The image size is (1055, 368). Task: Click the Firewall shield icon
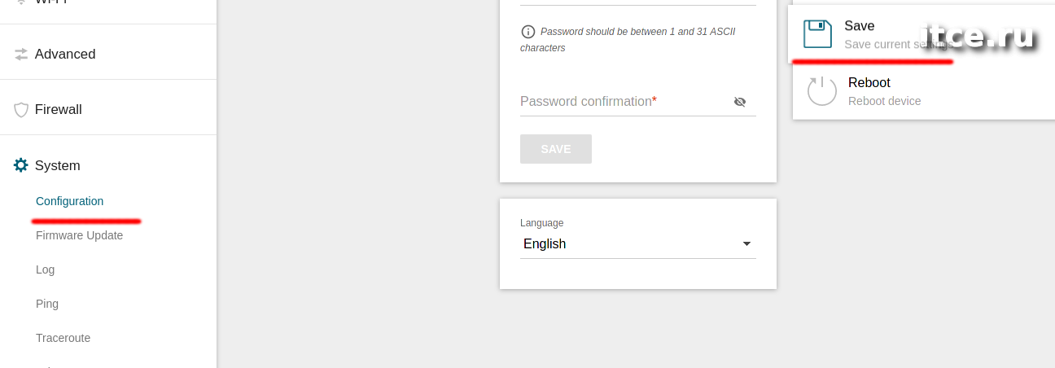[x=21, y=110]
